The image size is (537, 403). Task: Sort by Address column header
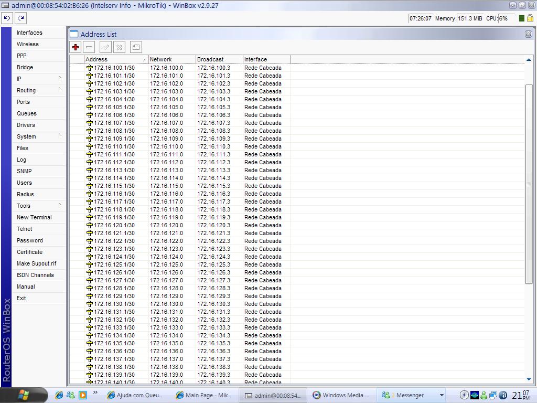pos(116,59)
